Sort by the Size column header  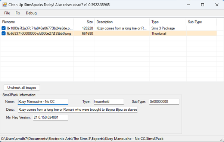coord(84,22)
